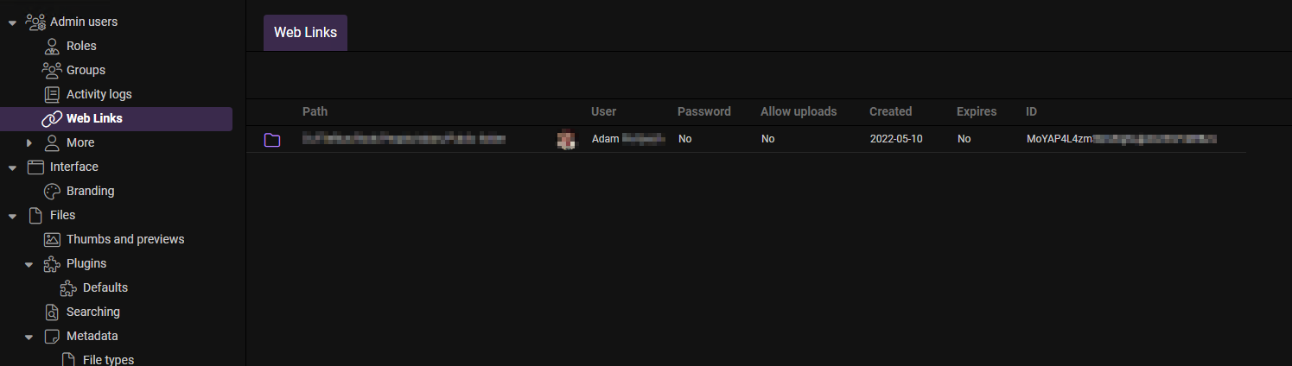Click the Roles icon in sidebar
Screen dimensions: 1292x366
coord(52,46)
